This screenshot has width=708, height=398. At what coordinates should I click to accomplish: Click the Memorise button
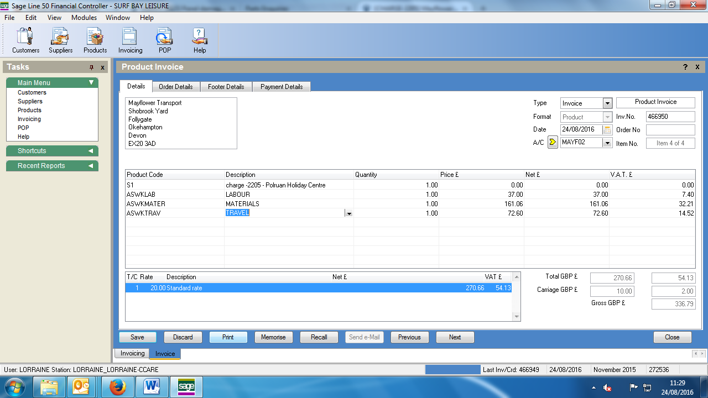(x=273, y=337)
